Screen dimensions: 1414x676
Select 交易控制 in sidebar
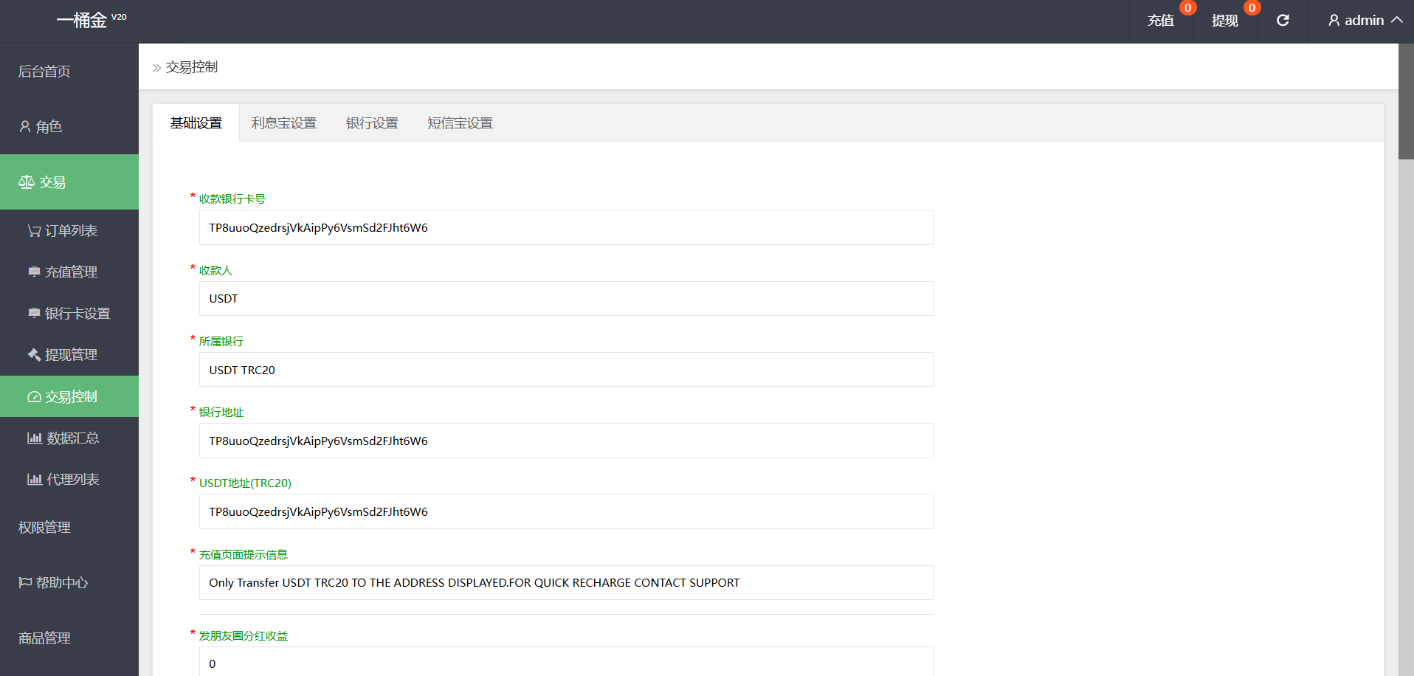(x=69, y=396)
